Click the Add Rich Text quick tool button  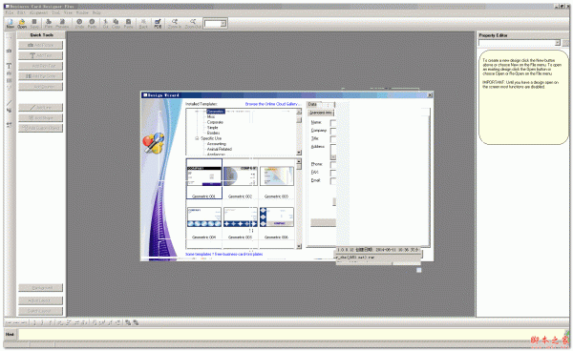tap(40, 66)
